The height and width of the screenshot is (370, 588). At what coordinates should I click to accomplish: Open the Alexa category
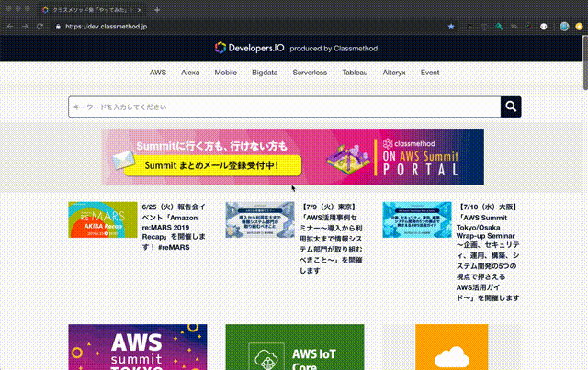(x=190, y=73)
